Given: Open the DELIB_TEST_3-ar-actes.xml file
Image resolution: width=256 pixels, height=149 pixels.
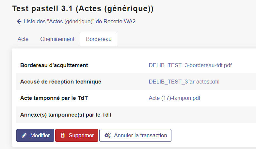Looking at the screenshot, I should tap(184, 82).
